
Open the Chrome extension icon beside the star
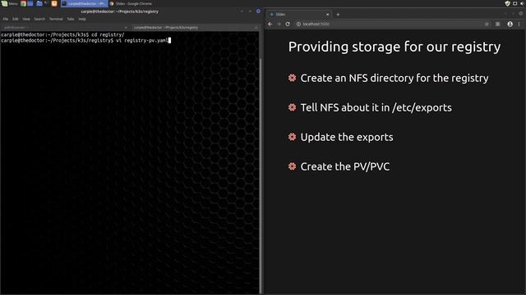[x=498, y=24]
